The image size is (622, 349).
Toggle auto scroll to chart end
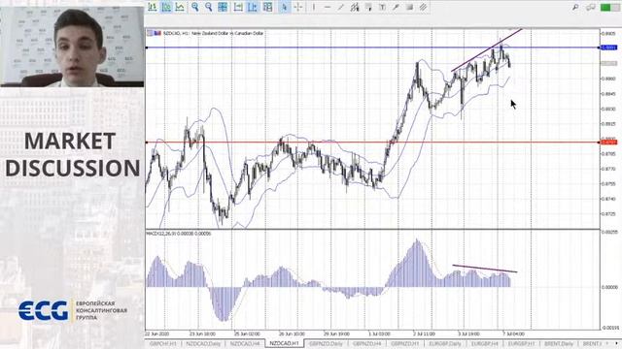(x=238, y=7)
